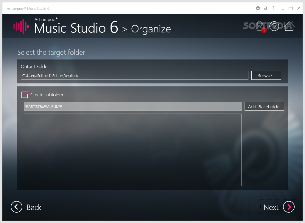Click the 'Organize' breadcrumb title
This screenshot has height=223, width=305.
pyautogui.click(x=151, y=29)
